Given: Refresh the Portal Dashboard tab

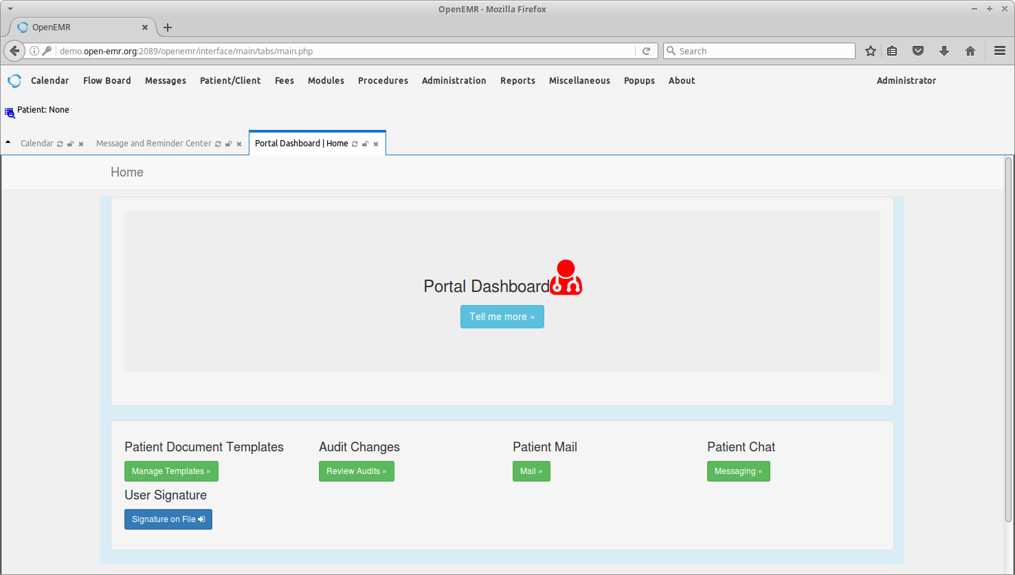Looking at the screenshot, I should click(x=355, y=144).
